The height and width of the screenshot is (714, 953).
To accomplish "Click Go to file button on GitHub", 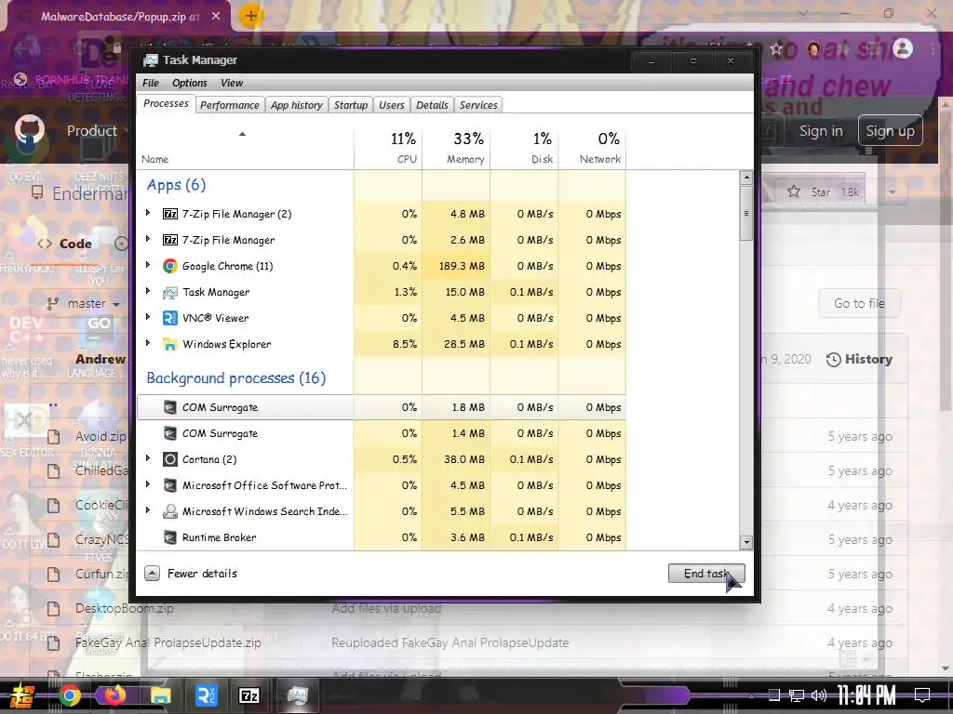I will [859, 303].
